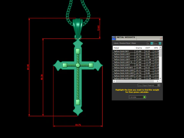Click SPG value for Yellow Gold:22KY row
Viewport: 184px width, 138px height.
click(x=156, y=65)
